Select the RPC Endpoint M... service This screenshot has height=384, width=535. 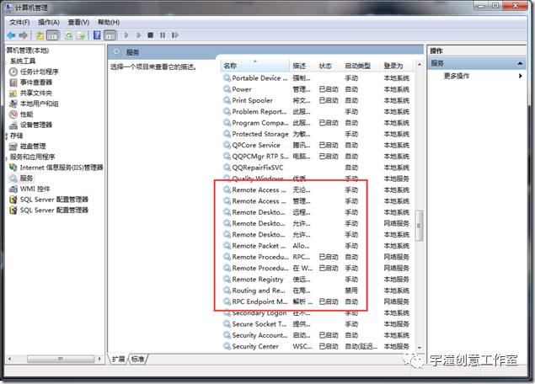click(318, 301)
